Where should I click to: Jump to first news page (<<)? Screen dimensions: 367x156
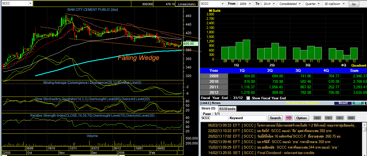[x=317, y=118]
